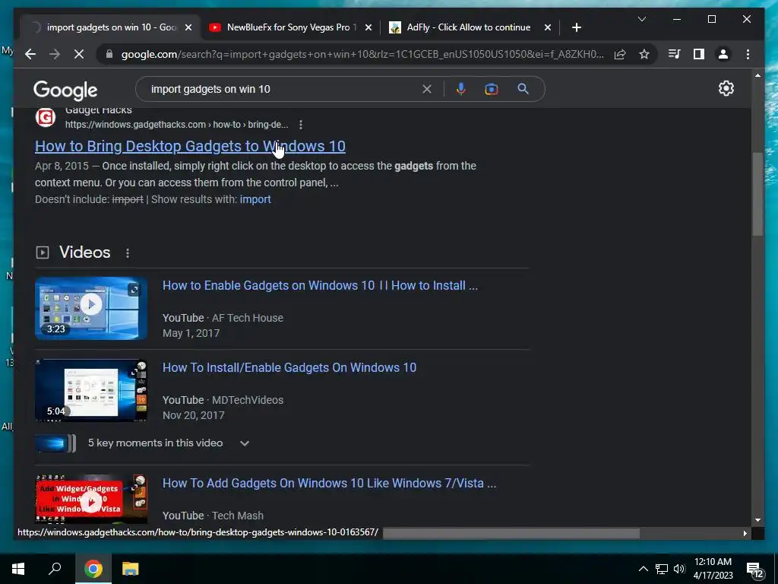Close the NewBlueFx YouTube tab

[368, 27]
